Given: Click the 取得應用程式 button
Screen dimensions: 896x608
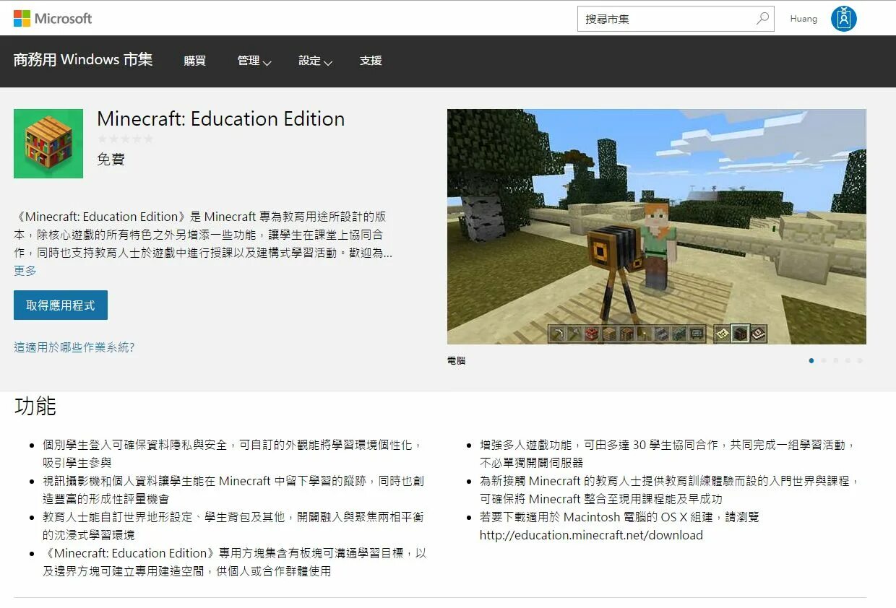Looking at the screenshot, I should [x=61, y=305].
